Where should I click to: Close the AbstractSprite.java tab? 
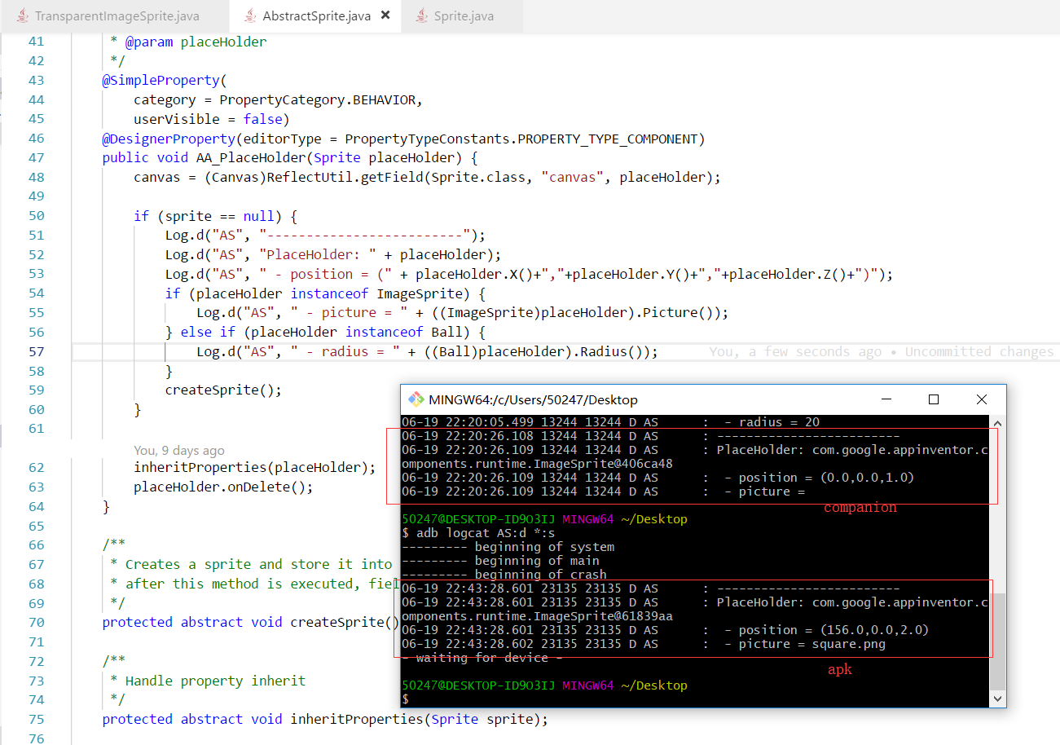pyautogui.click(x=385, y=15)
